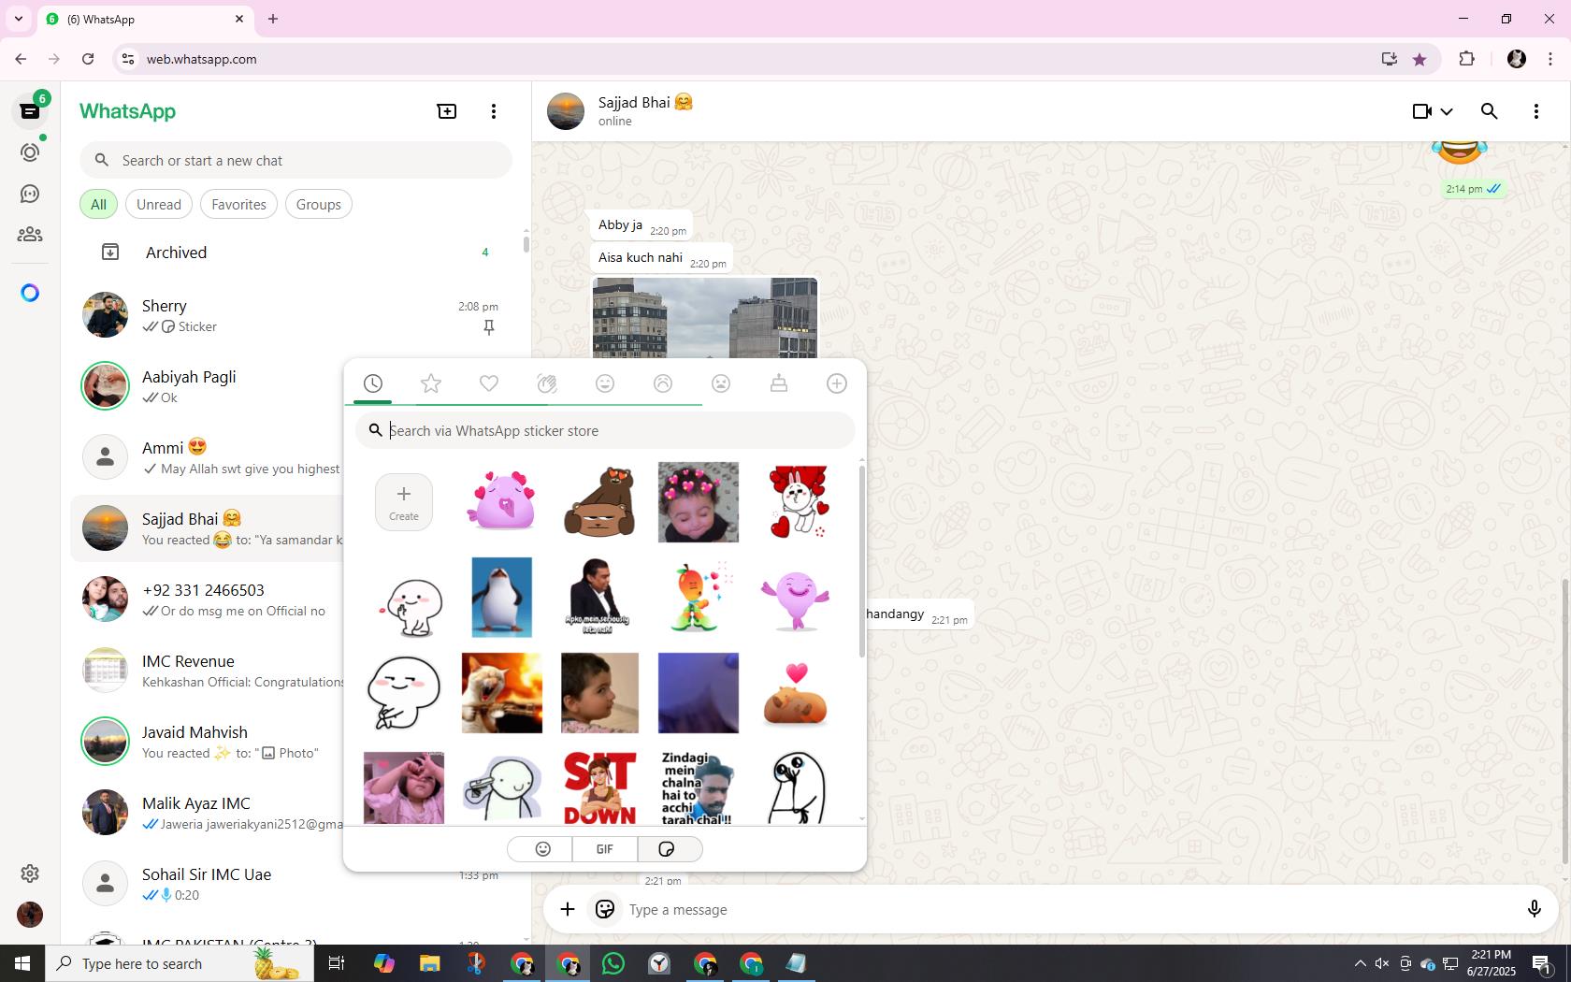The image size is (1571, 982).
Task: Send the pink blob hearts sticker
Action: pyautogui.click(x=502, y=501)
